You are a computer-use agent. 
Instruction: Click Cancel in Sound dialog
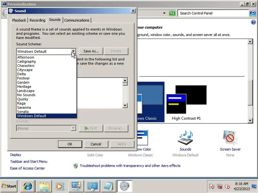[96, 144]
